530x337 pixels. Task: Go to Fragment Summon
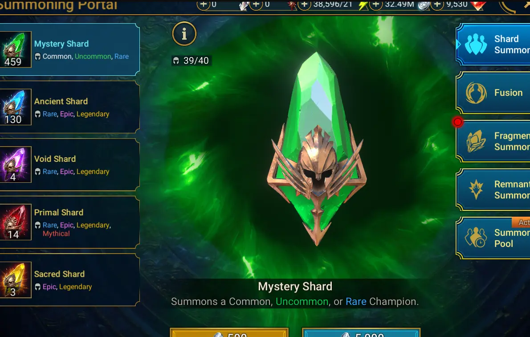[x=493, y=141]
